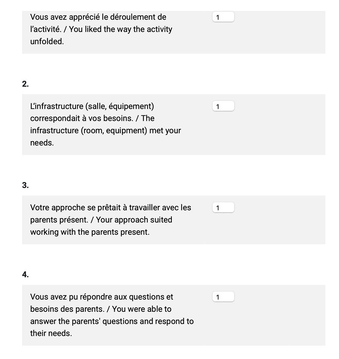339x359 pixels.
Task: Click the rating field for answering parents' questions
Action: (x=223, y=297)
